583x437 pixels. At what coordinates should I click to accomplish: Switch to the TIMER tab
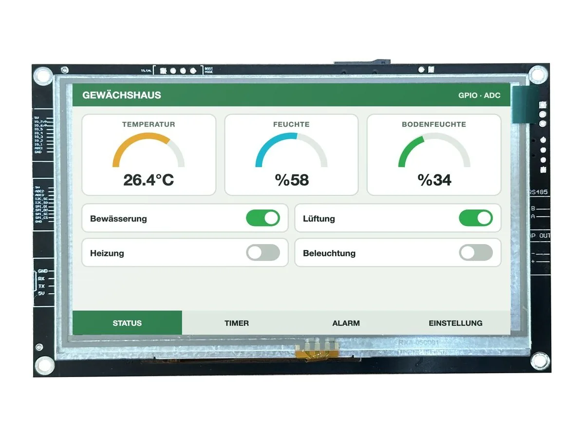pos(237,323)
